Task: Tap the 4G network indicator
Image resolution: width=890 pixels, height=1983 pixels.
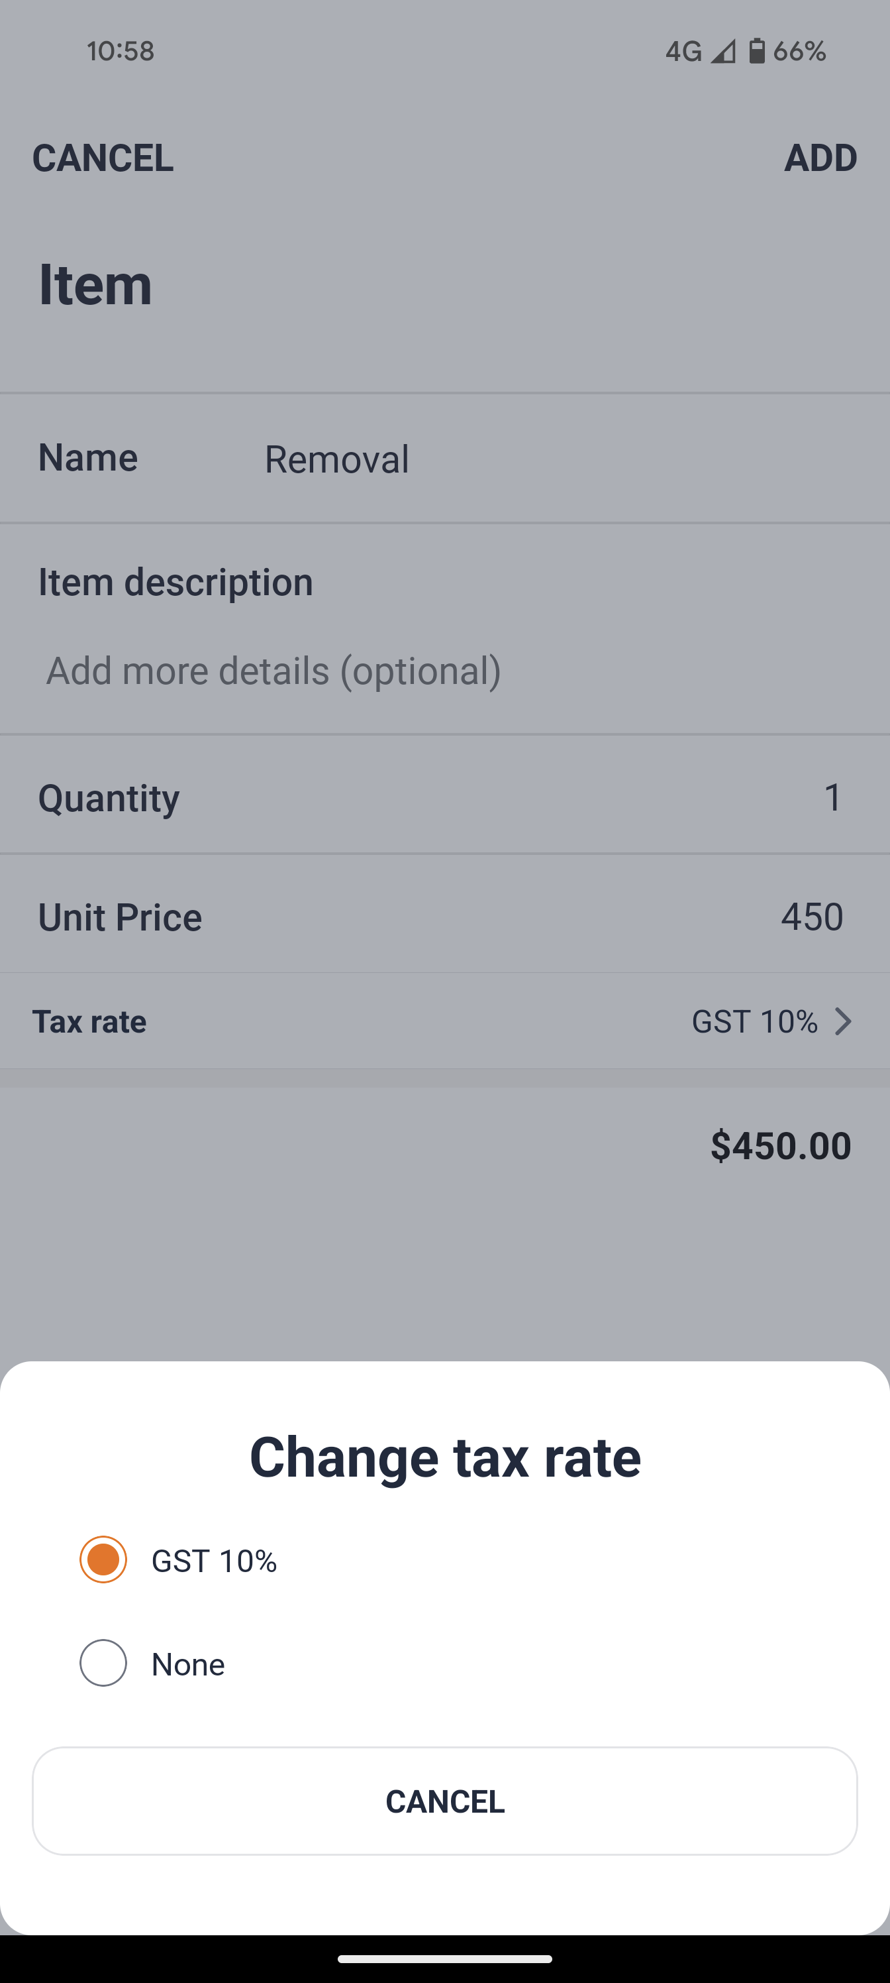Action: 683,52
